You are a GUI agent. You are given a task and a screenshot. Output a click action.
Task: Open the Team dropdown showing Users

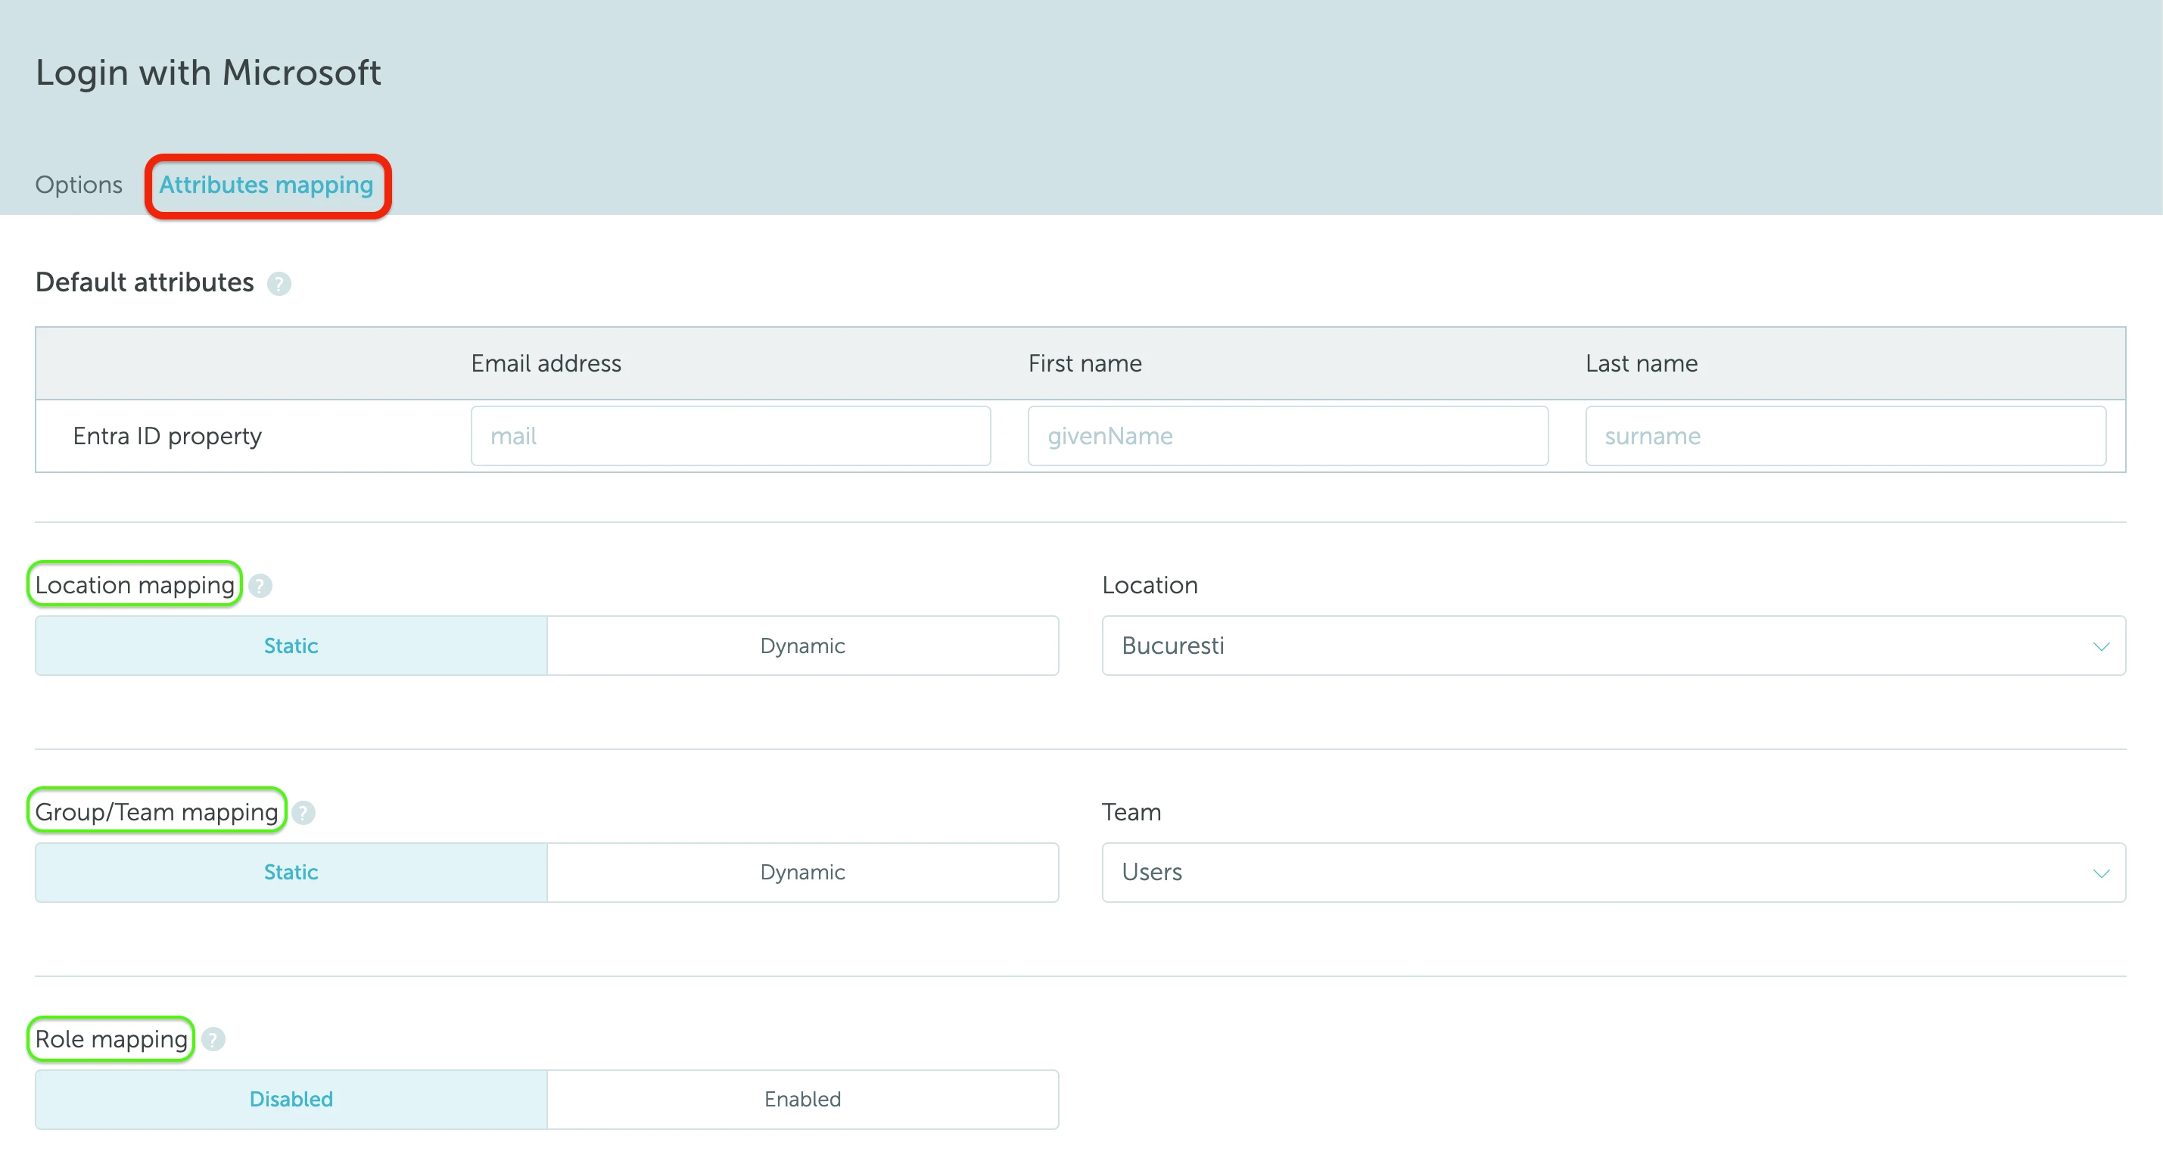[x=1614, y=873]
